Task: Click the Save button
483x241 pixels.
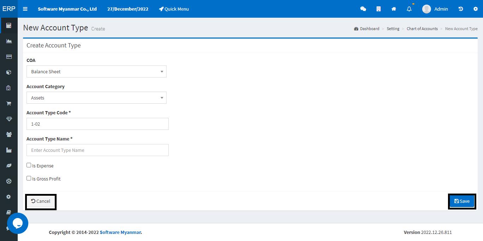Action: (x=462, y=201)
